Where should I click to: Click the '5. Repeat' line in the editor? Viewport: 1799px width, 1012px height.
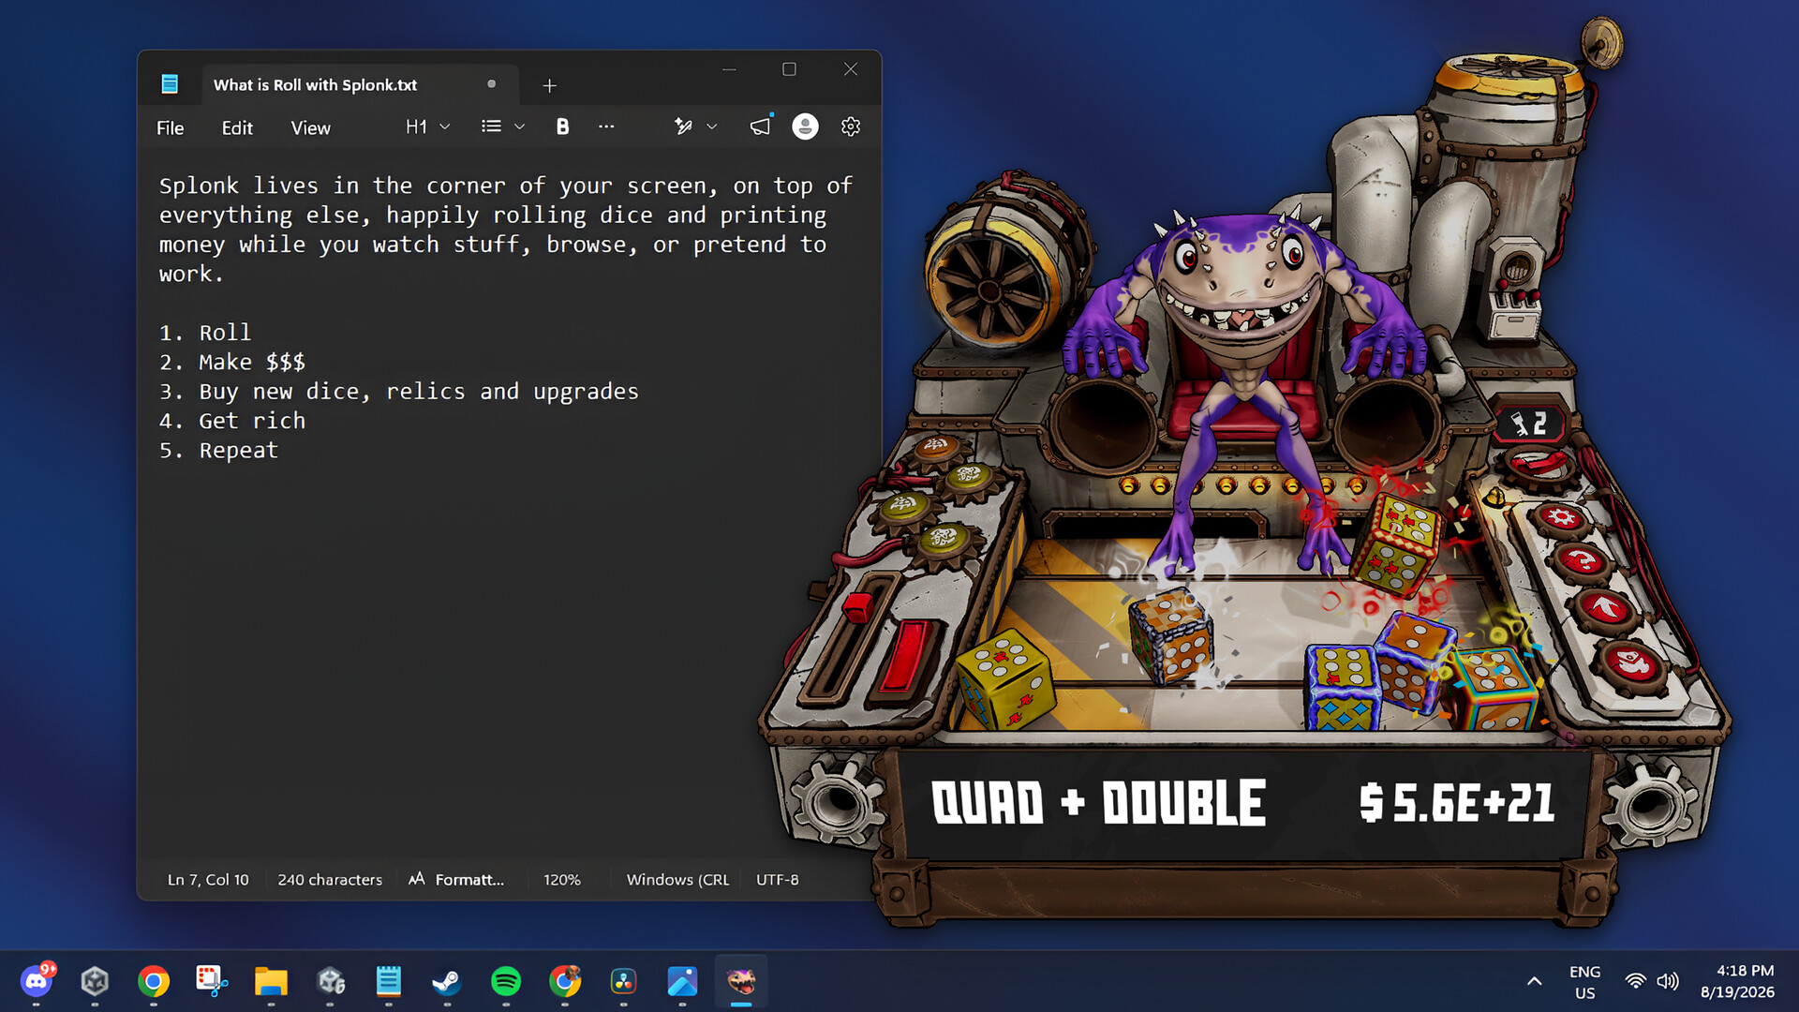(218, 451)
